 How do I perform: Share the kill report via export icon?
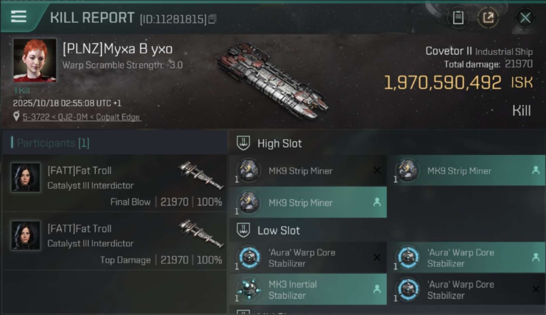(488, 18)
